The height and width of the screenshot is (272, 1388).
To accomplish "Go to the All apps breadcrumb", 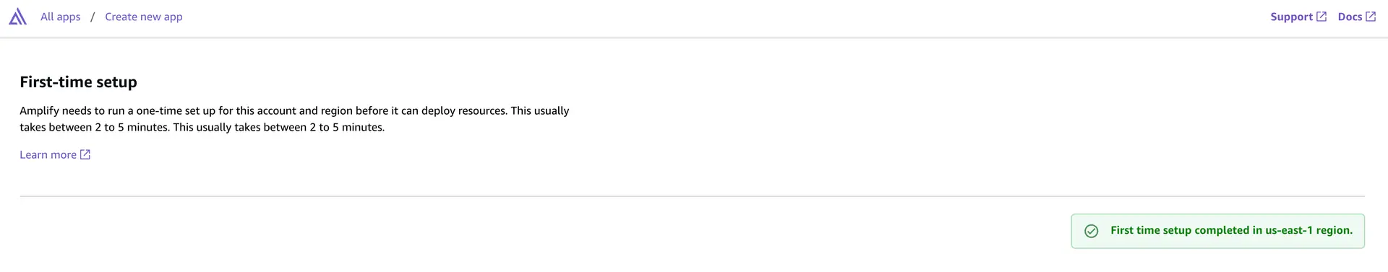I will [x=61, y=17].
